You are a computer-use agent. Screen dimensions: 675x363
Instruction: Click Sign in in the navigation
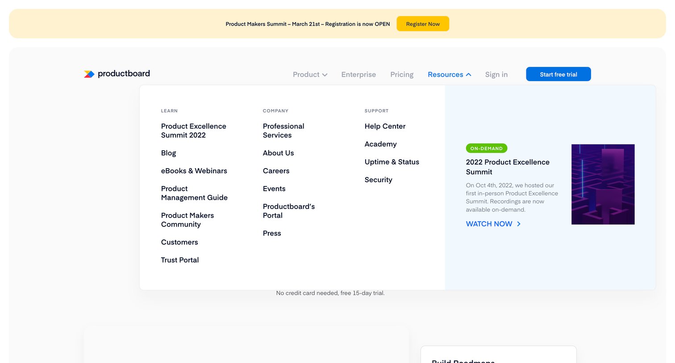click(x=496, y=74)
